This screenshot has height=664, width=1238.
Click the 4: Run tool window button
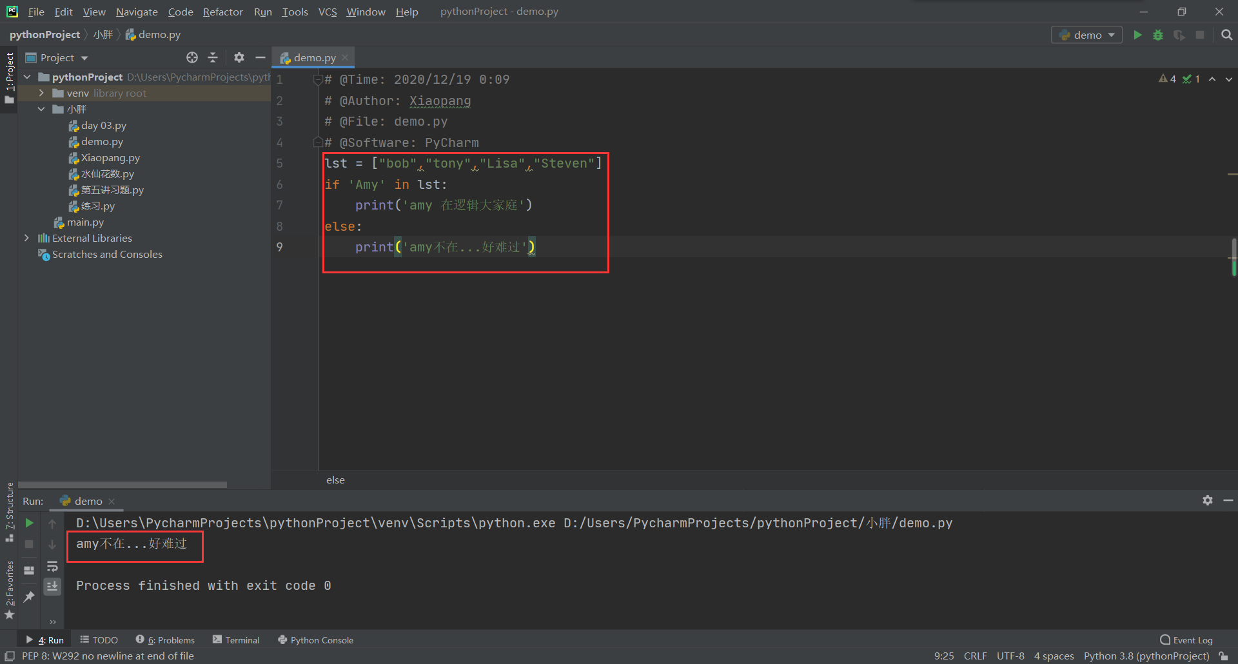coord(45,640)
